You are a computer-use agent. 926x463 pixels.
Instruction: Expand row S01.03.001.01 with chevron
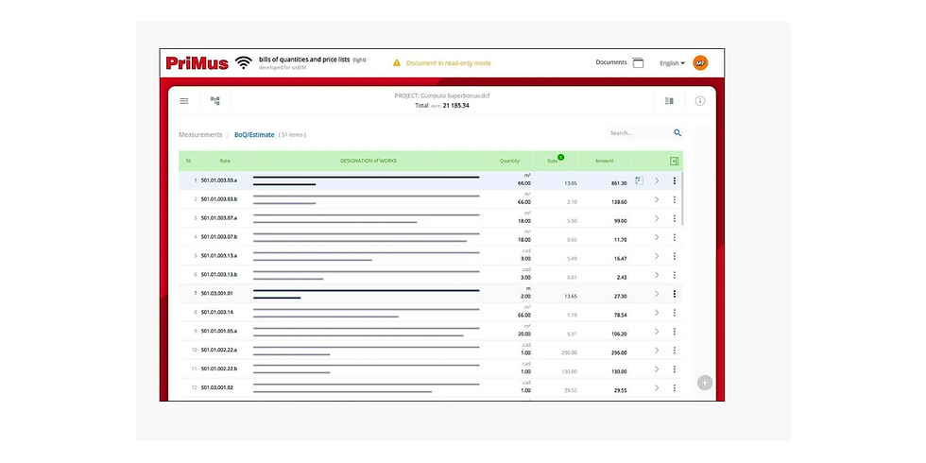point(656,294)
